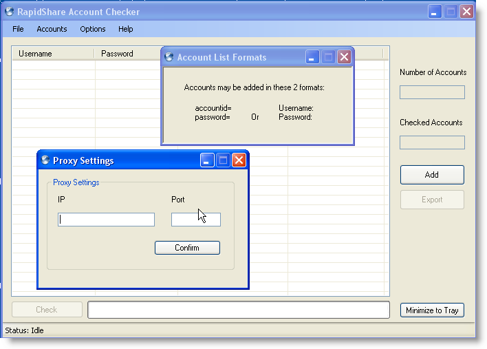Open the Help menu
This screenshot has width=487, height=349.
[x=125, y=29]
